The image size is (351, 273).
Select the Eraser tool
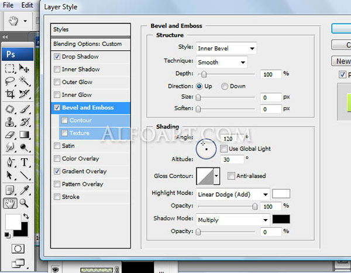click(9, 135)
